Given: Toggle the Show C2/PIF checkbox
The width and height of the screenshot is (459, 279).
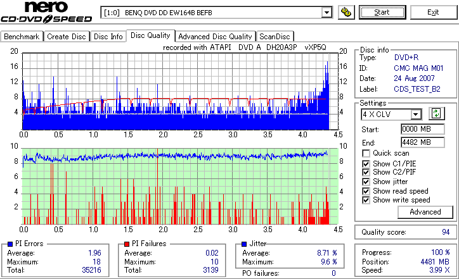Looking at the screenshot, I should pos(366,172).
